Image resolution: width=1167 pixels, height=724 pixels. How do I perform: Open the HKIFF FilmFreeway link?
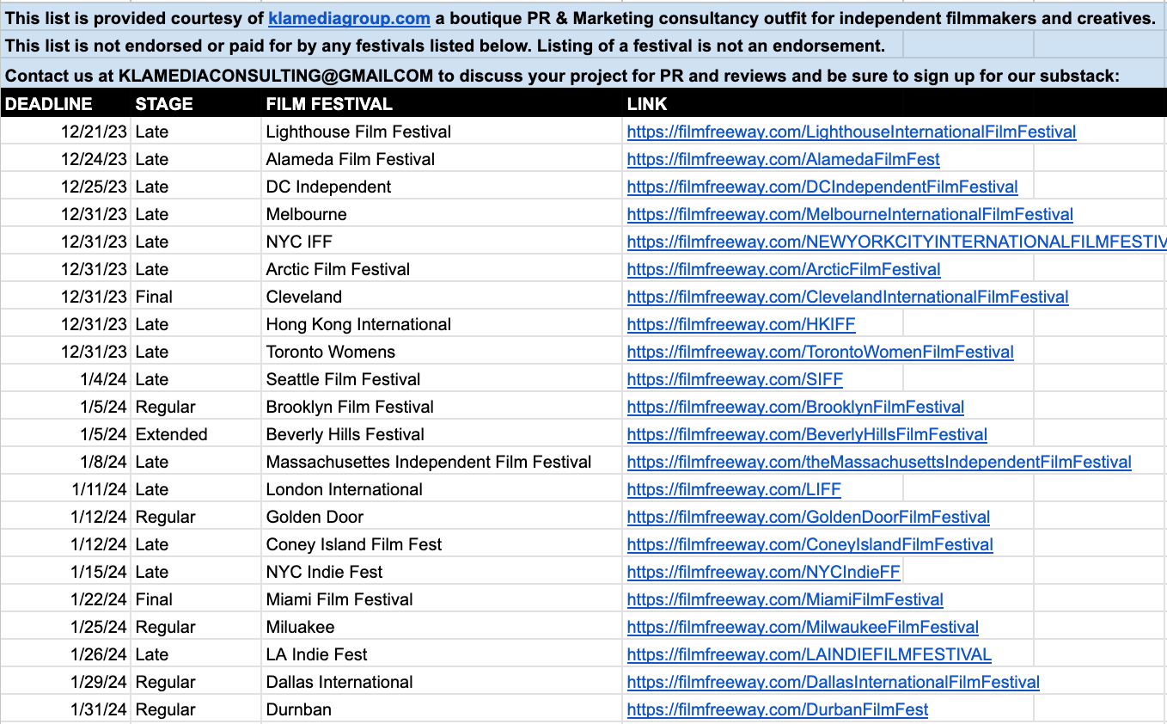[742, 324]
